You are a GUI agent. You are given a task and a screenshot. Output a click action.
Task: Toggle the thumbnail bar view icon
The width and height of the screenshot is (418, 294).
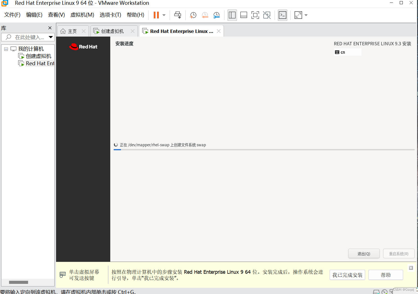tap(244, 15)
